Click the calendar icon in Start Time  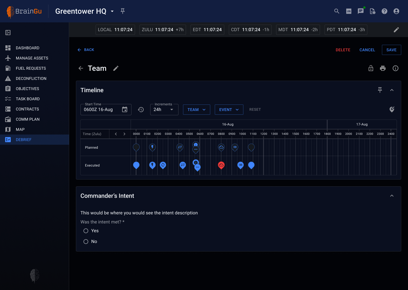coord(125,110)
